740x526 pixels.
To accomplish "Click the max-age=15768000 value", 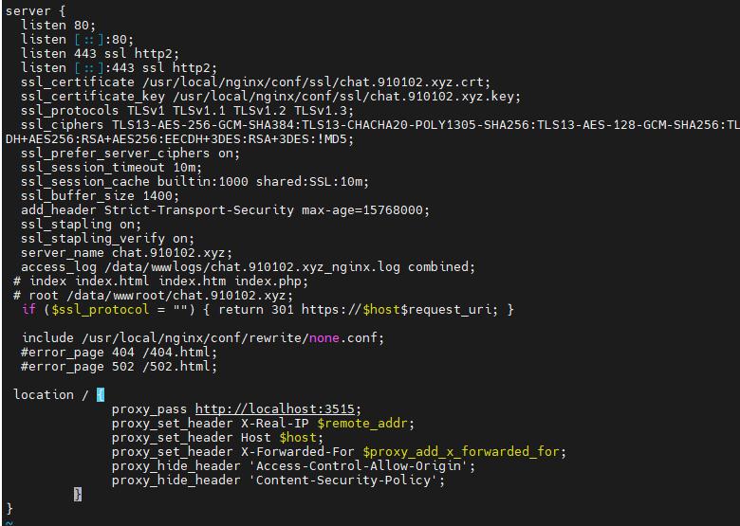I will click(362, 210).
